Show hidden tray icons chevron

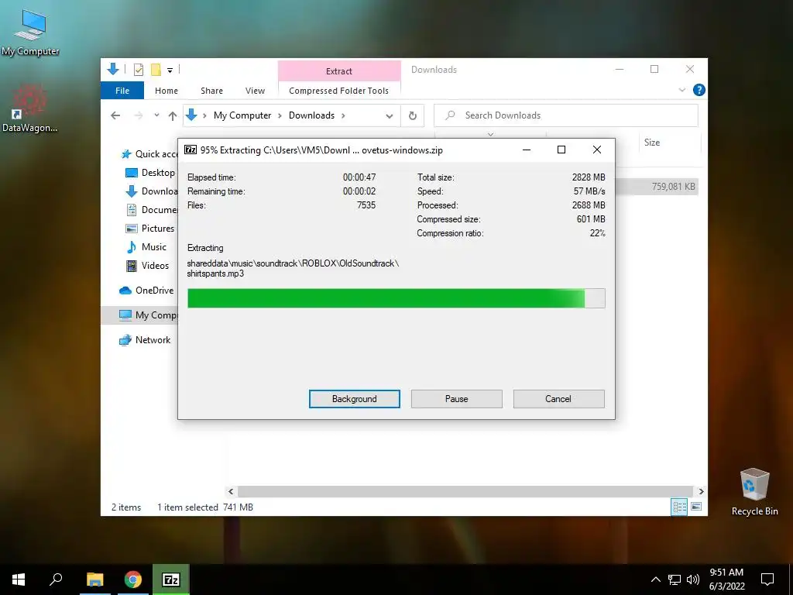point(655,580)
